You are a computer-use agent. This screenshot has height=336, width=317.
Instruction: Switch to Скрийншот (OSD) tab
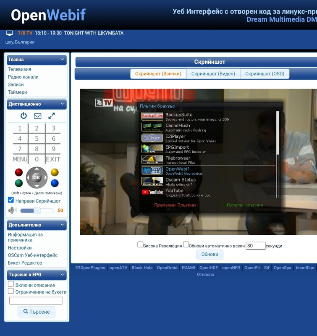(265, 74)
